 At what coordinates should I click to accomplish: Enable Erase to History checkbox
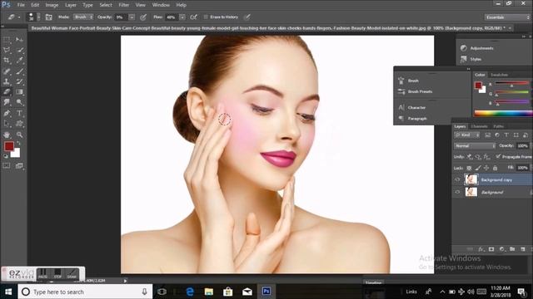pyautogui.click(x=206, y=17)
